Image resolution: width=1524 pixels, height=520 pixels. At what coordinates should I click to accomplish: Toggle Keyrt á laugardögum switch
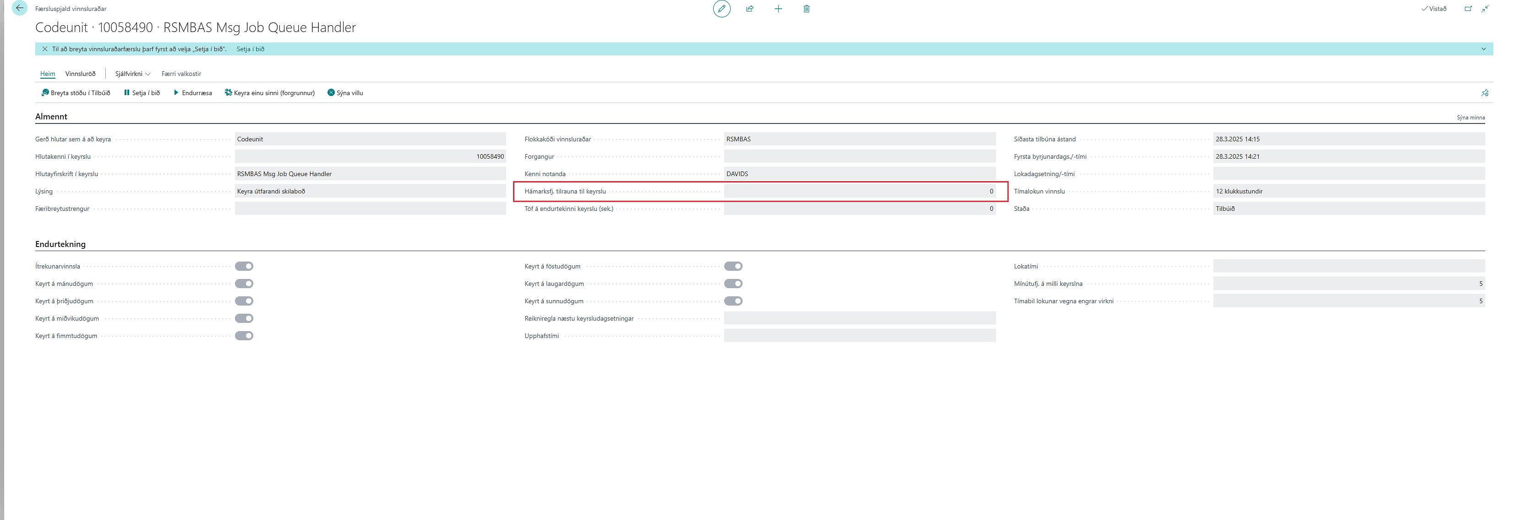pyautogui.click(x=733, y=284)
